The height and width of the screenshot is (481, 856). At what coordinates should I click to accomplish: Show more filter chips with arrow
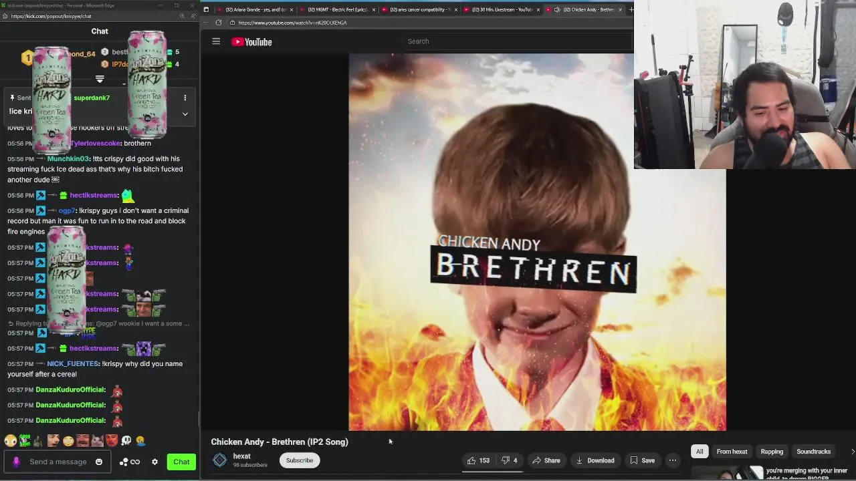852,452
